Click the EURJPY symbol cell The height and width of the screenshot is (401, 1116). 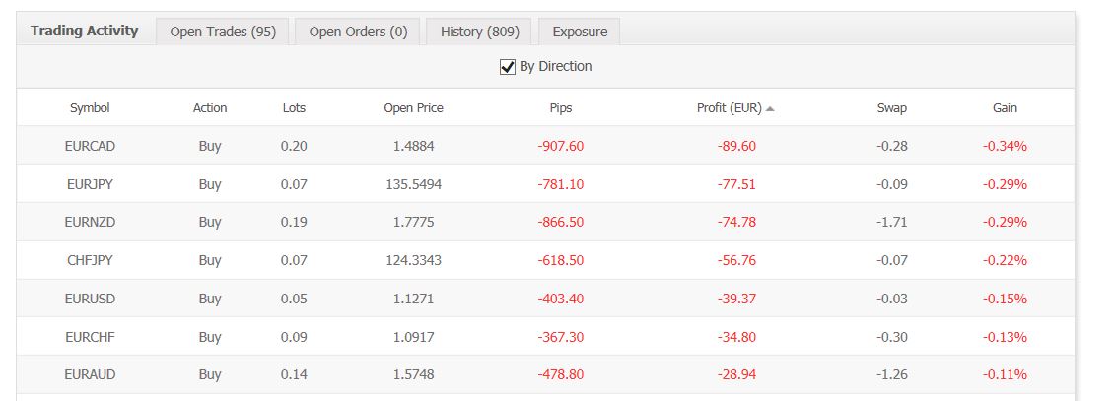pos(90,184)
